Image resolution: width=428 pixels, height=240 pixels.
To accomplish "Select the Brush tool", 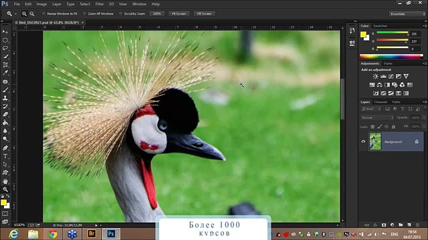I will [5, 90].
